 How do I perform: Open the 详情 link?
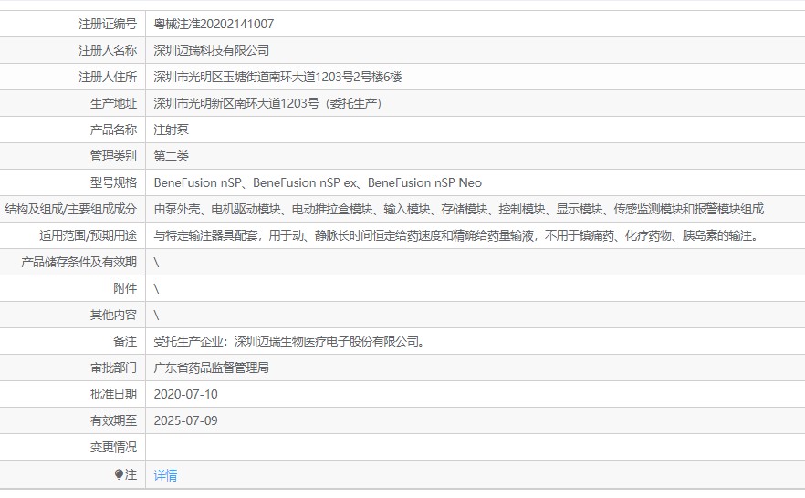point(165,475)
